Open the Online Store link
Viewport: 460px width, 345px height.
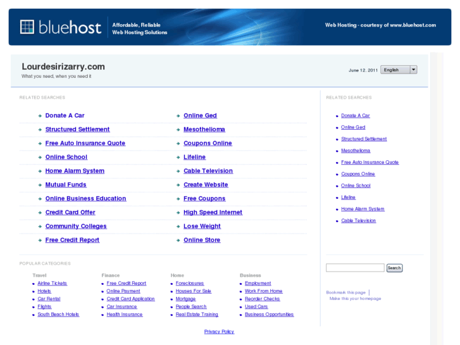click(x=202, y=240)
